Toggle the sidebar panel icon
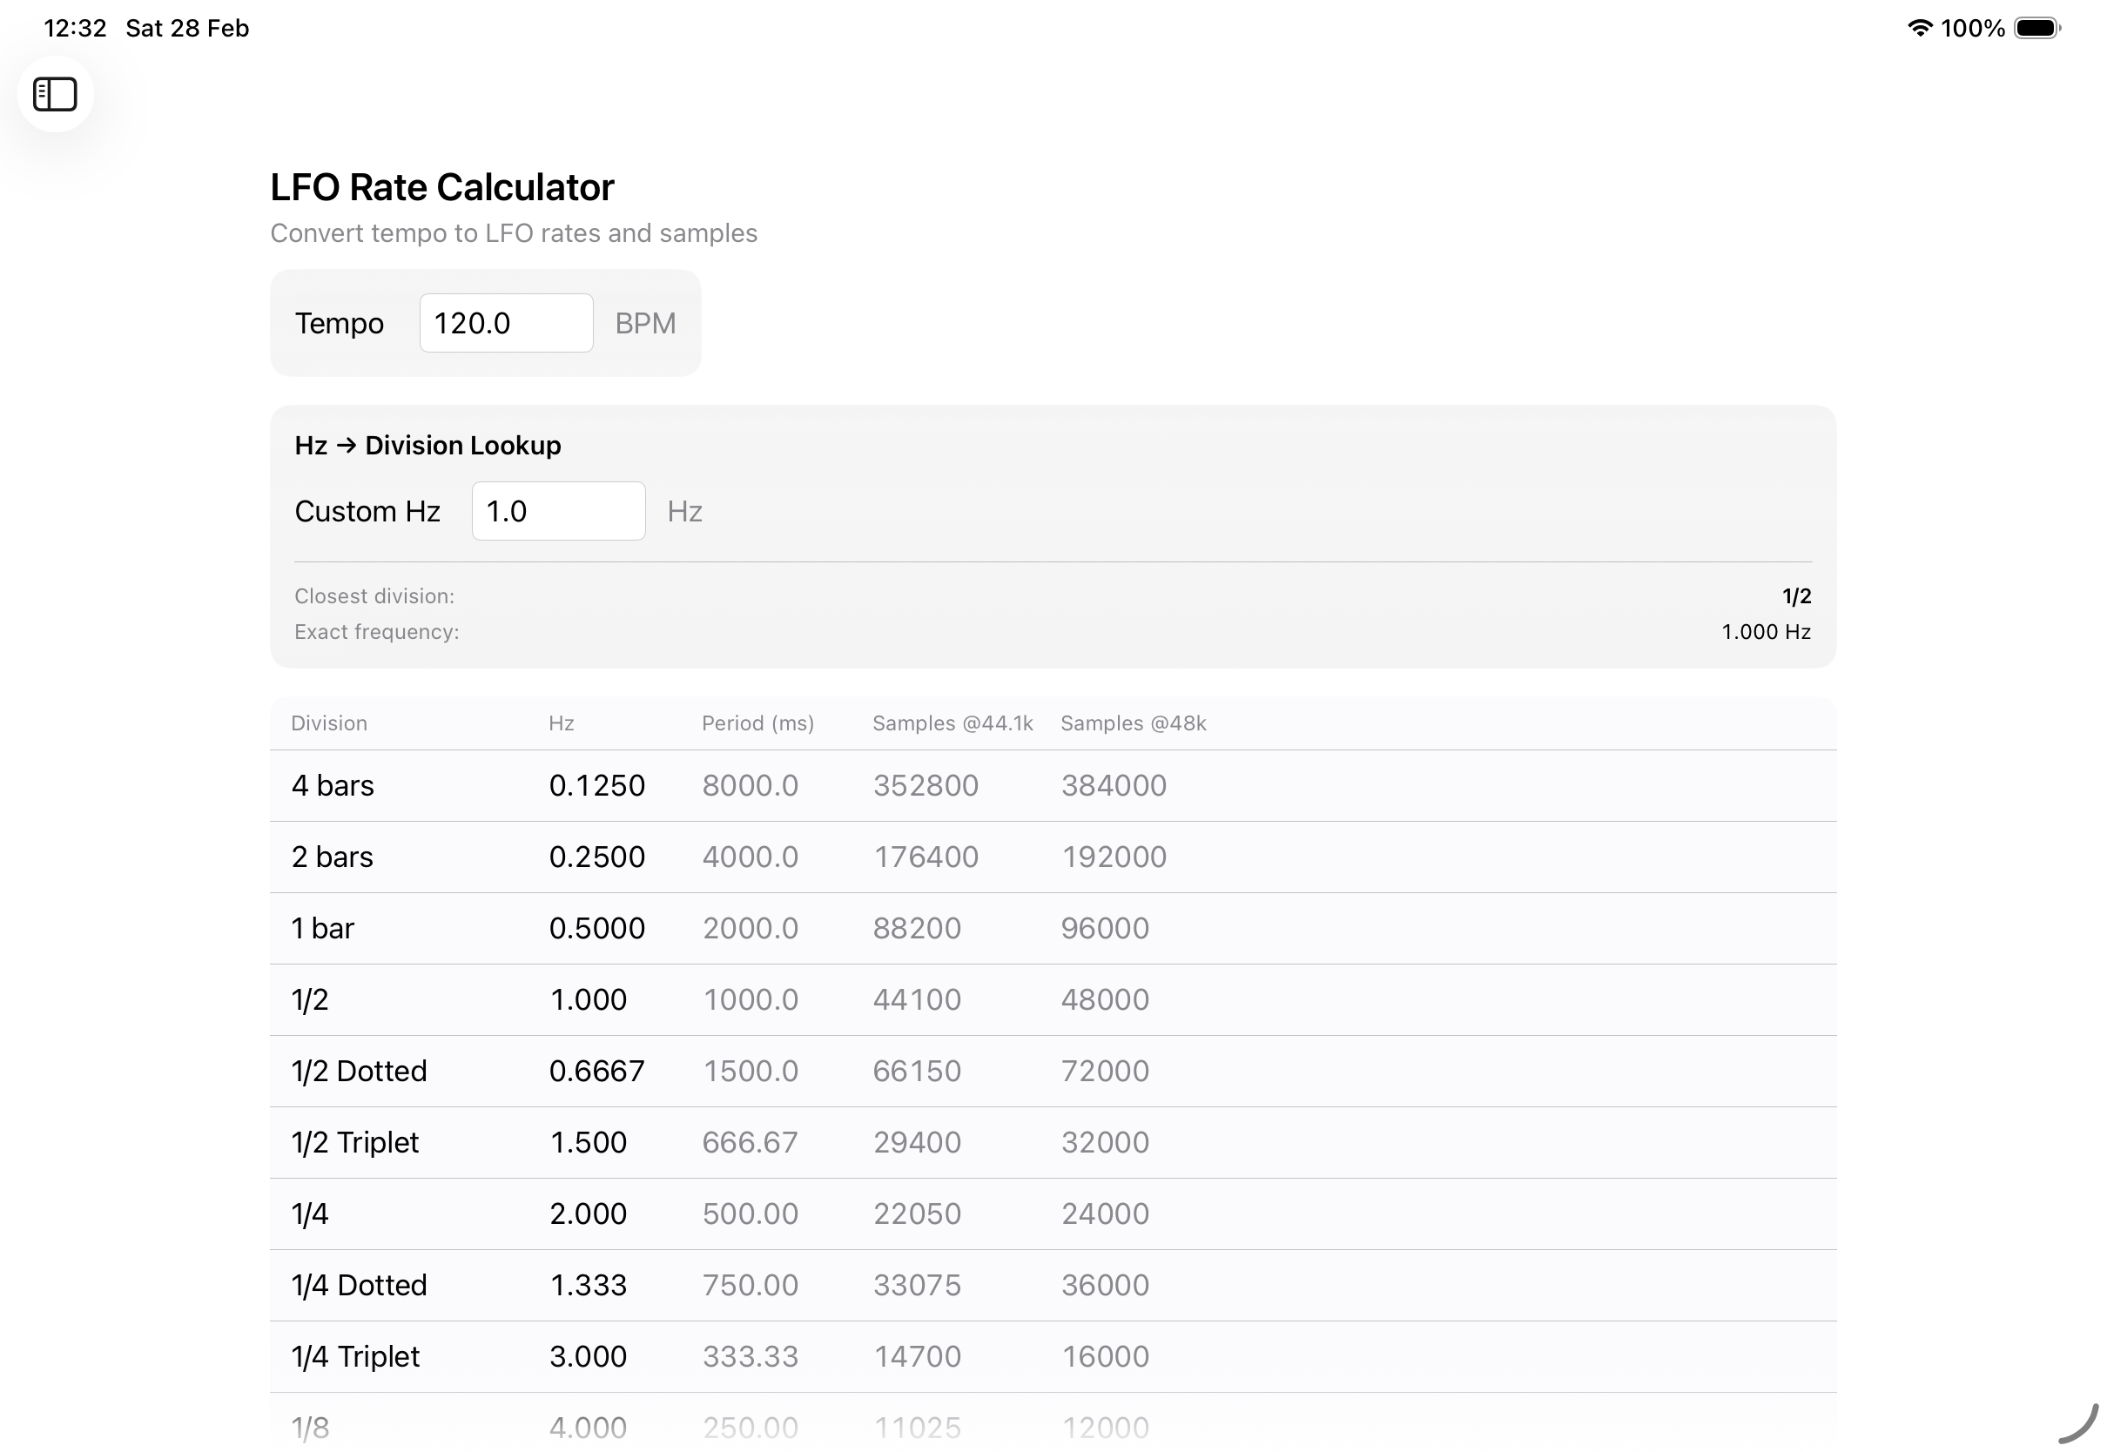Screen dimensions: 2107x1452 [55, 95]
